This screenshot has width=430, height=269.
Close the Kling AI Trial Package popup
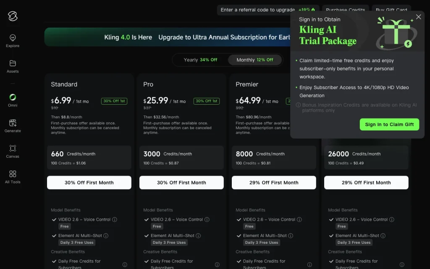419,17
